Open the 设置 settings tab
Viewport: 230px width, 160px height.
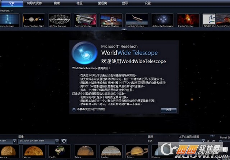point(148,3)
